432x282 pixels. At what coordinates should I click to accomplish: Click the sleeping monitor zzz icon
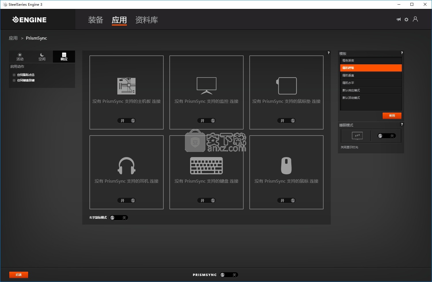[x=357, y=136]
